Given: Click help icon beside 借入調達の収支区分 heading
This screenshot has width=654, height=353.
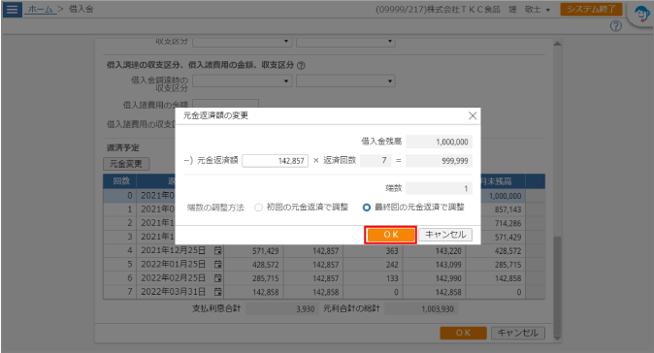Looking at the screenshot, I should tap(301, 65).
